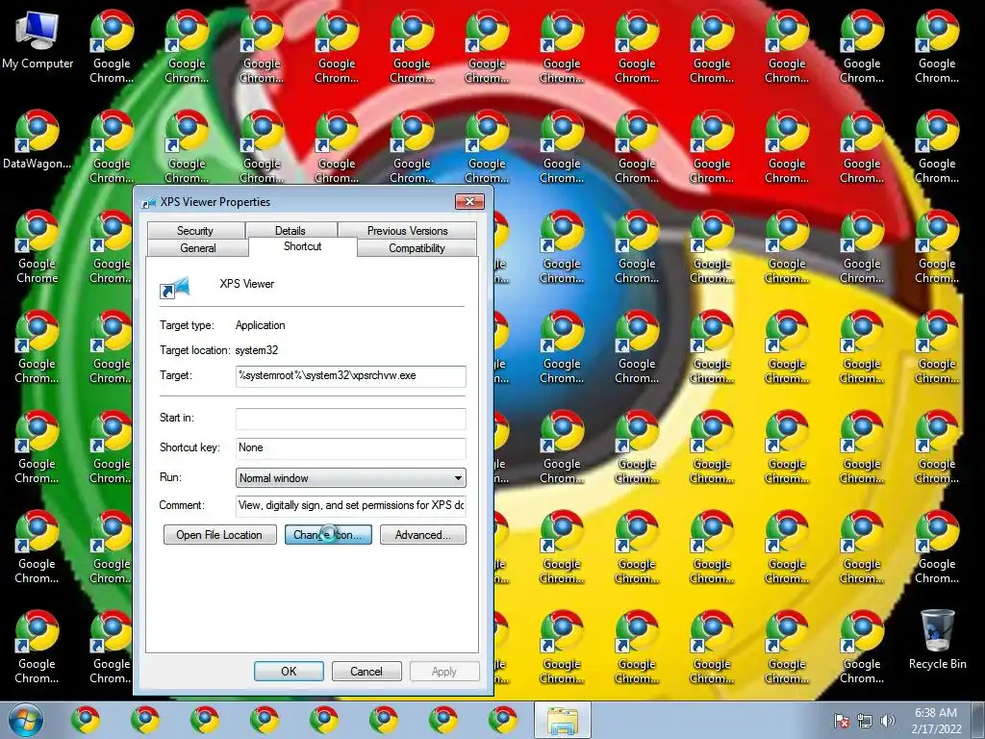985x739 pixels.
Task: Select the DataWagon shortcut on the desktop
Action: (x=38, y=140)
